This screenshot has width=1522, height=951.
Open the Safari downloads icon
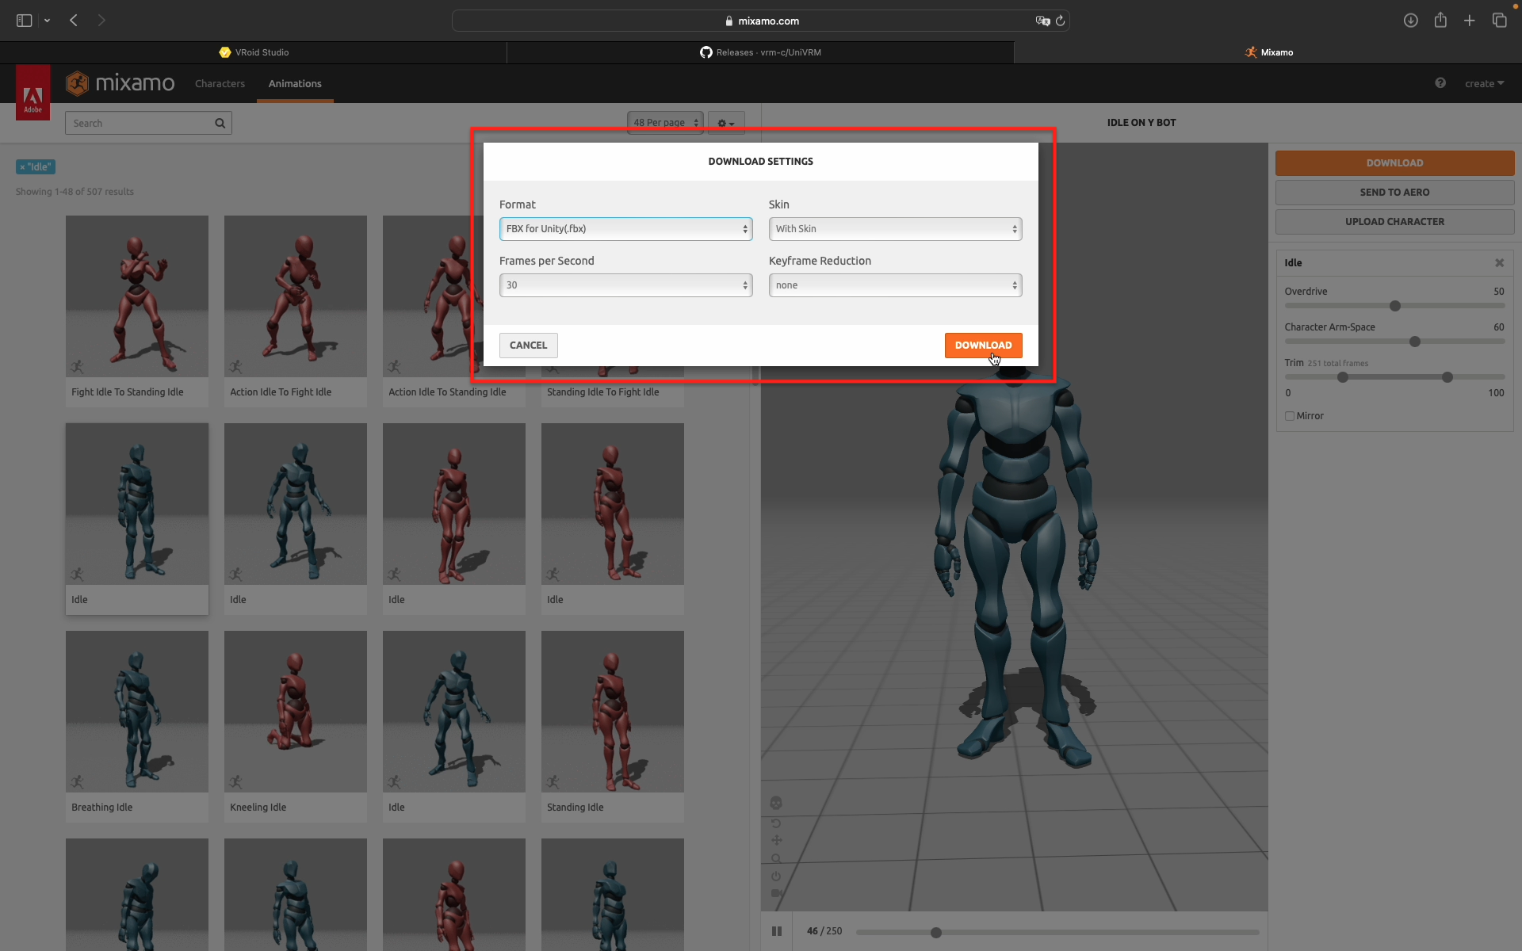(x=1410, y=21)
